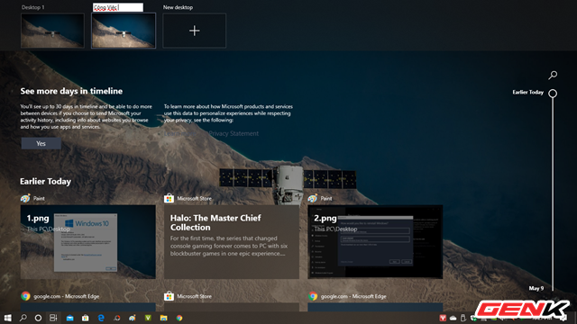This screenshot has width=577, height=324.
Task: Click right "google.com - Microsoft Edge" text
Action: tap(353, 296)
